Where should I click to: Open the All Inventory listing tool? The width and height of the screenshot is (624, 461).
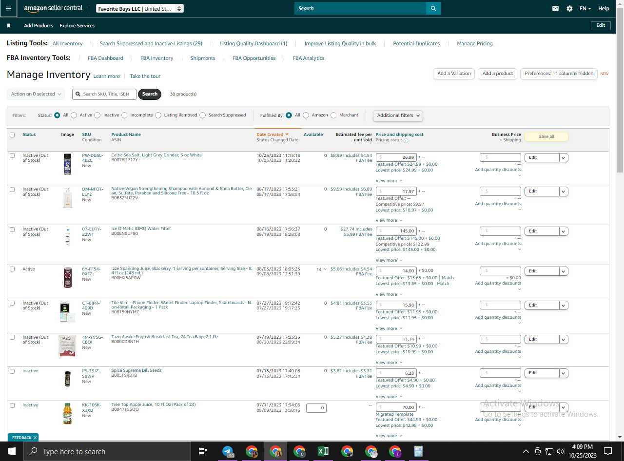[68, 43]
